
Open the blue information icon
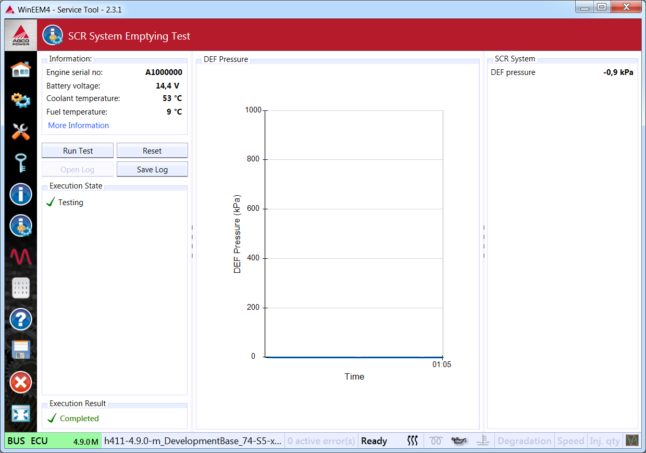click(21, 195)
